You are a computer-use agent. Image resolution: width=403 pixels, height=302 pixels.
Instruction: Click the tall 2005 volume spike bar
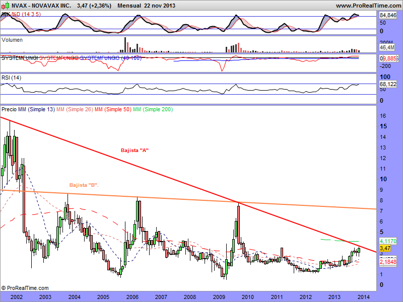pos(125,45)
